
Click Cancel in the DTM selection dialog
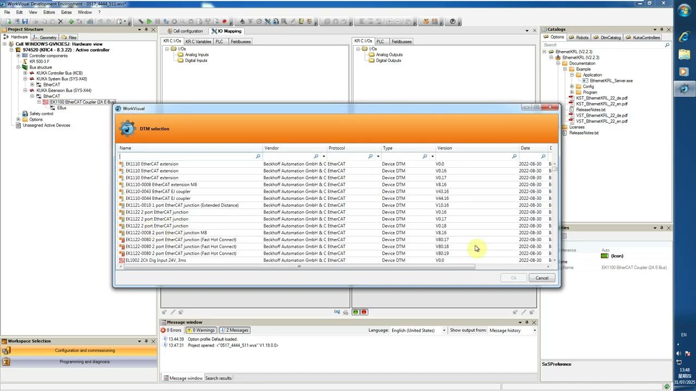pos(542,278)
